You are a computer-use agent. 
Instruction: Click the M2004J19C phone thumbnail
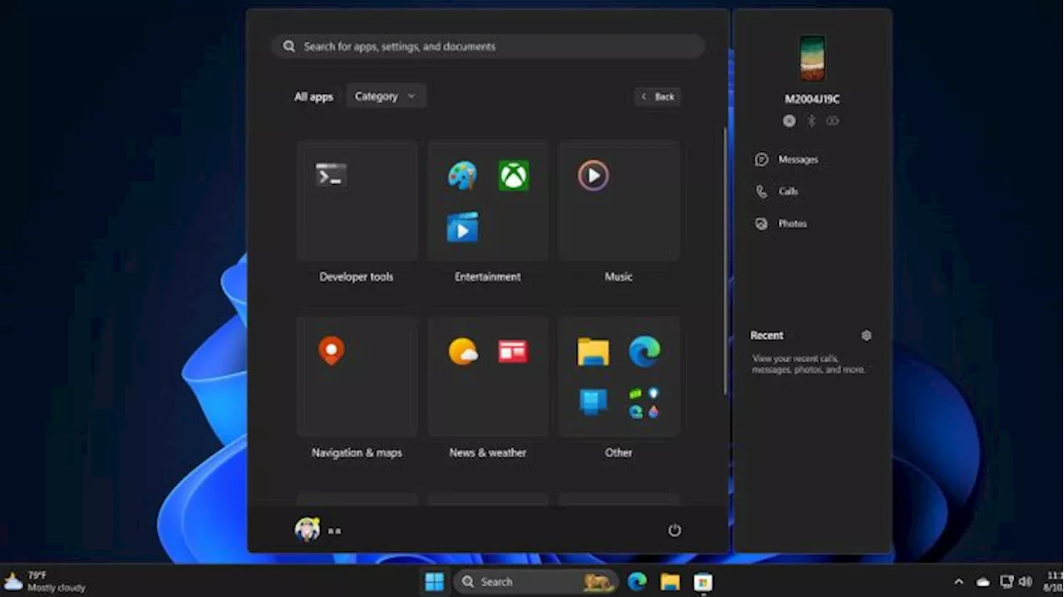pos(812,58)
